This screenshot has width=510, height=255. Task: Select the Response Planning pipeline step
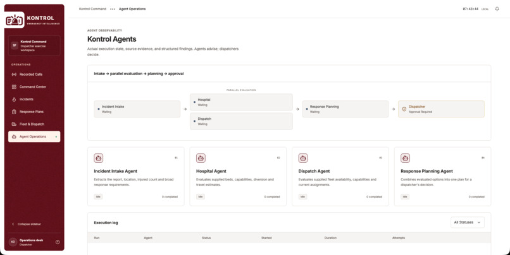(x=345, y=109)
